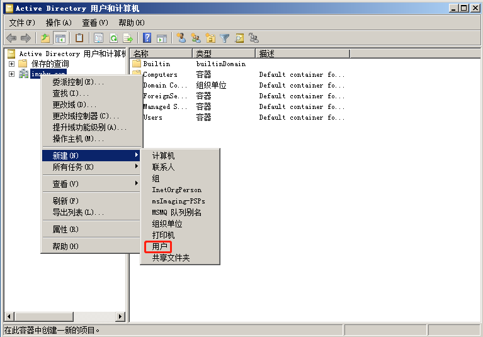Click 刷新(F) in the context menu
The image size is (483, 337).
click(91, 201)
